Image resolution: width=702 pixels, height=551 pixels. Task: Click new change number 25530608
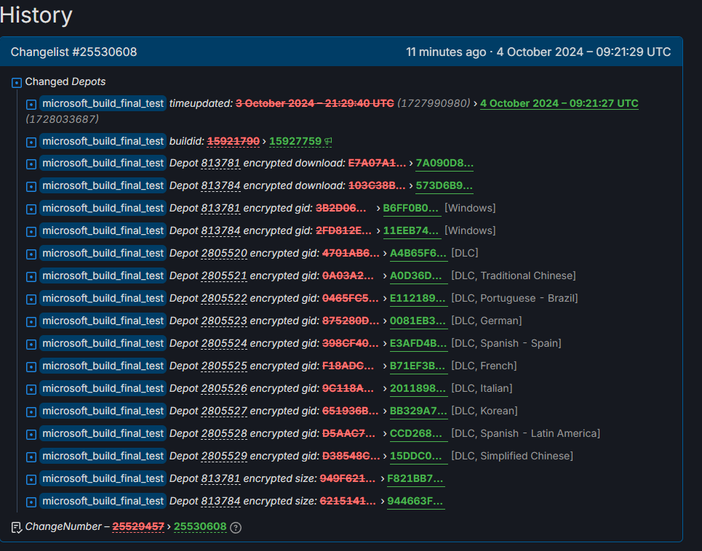(x=200, y=526)
